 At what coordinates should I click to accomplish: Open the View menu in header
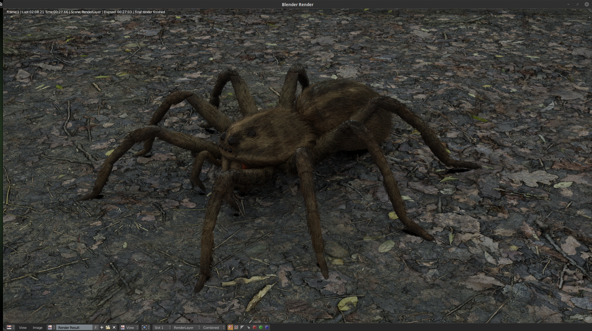(x=23, y=328)
